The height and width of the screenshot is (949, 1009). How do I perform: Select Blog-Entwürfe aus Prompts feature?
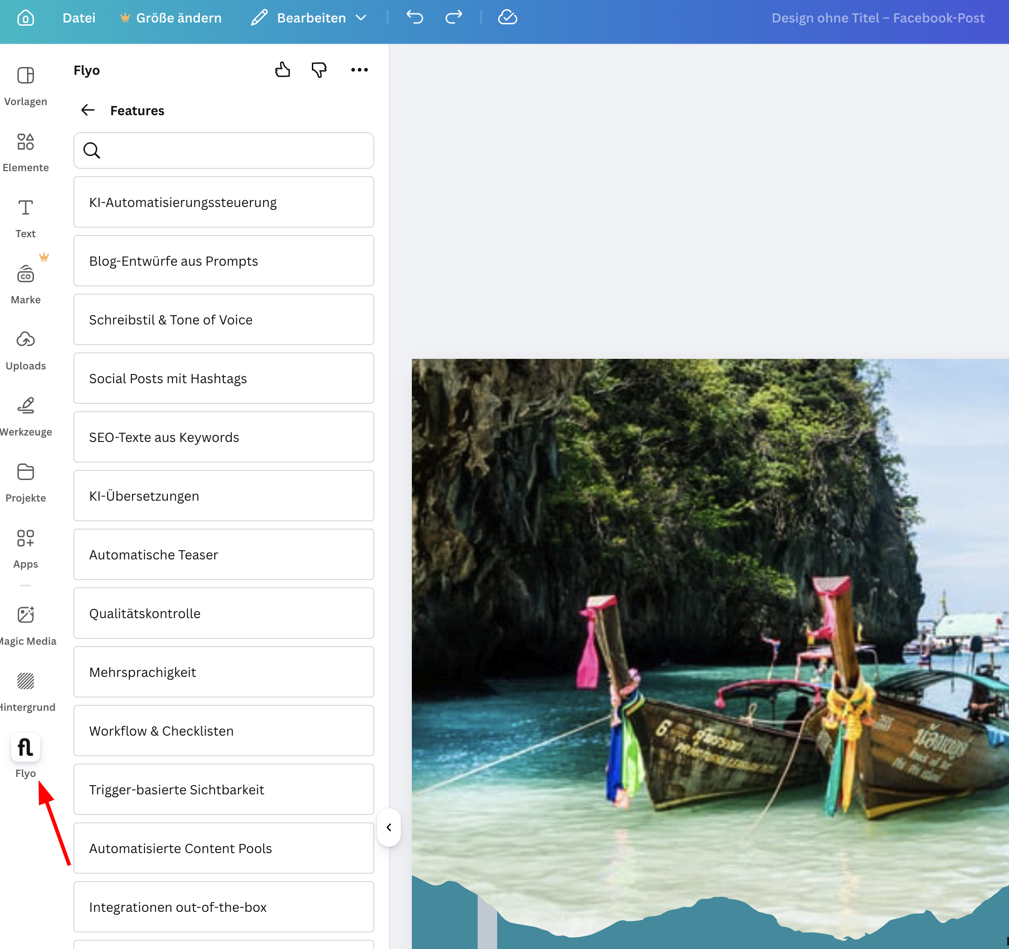click(x=223, y=261)
